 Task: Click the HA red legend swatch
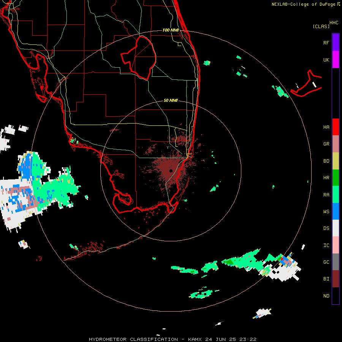tap(336, 127)
